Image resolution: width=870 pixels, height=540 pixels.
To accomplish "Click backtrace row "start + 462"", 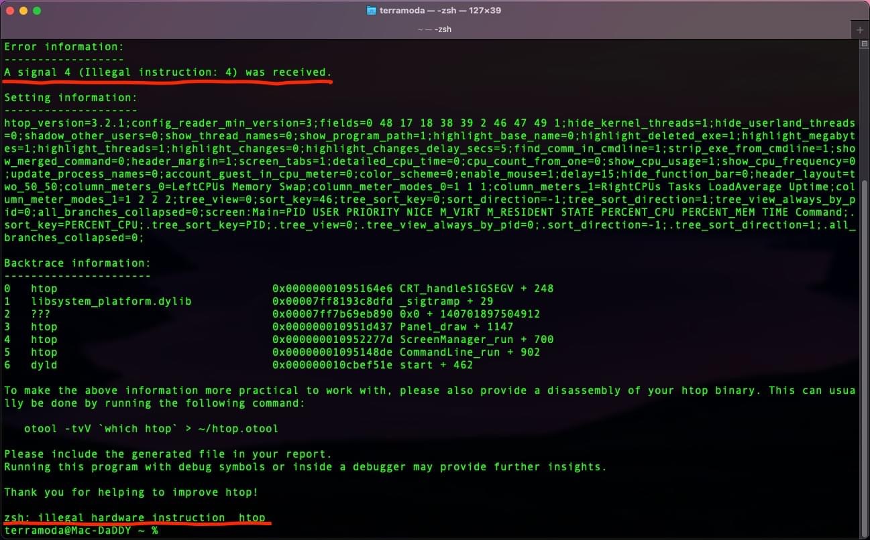I will [x=436, y=365].
